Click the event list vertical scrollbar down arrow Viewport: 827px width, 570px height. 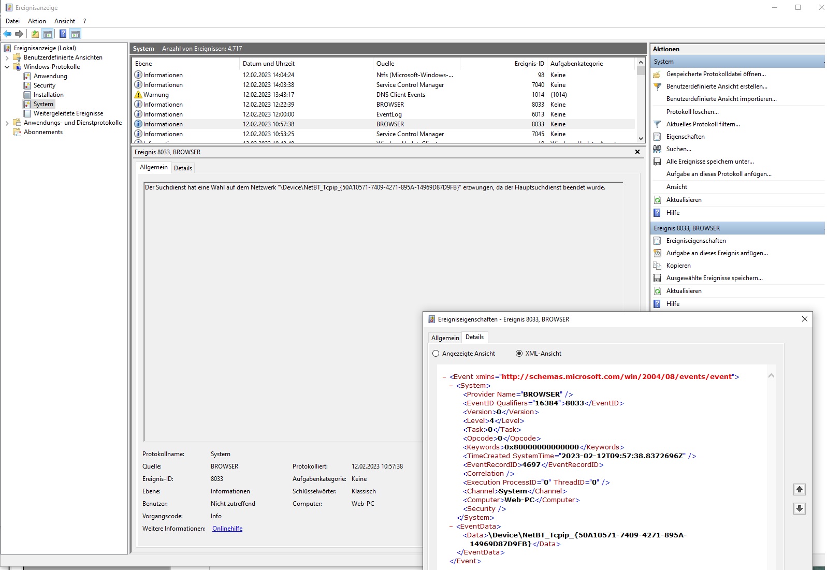click(x=641, y=139)
